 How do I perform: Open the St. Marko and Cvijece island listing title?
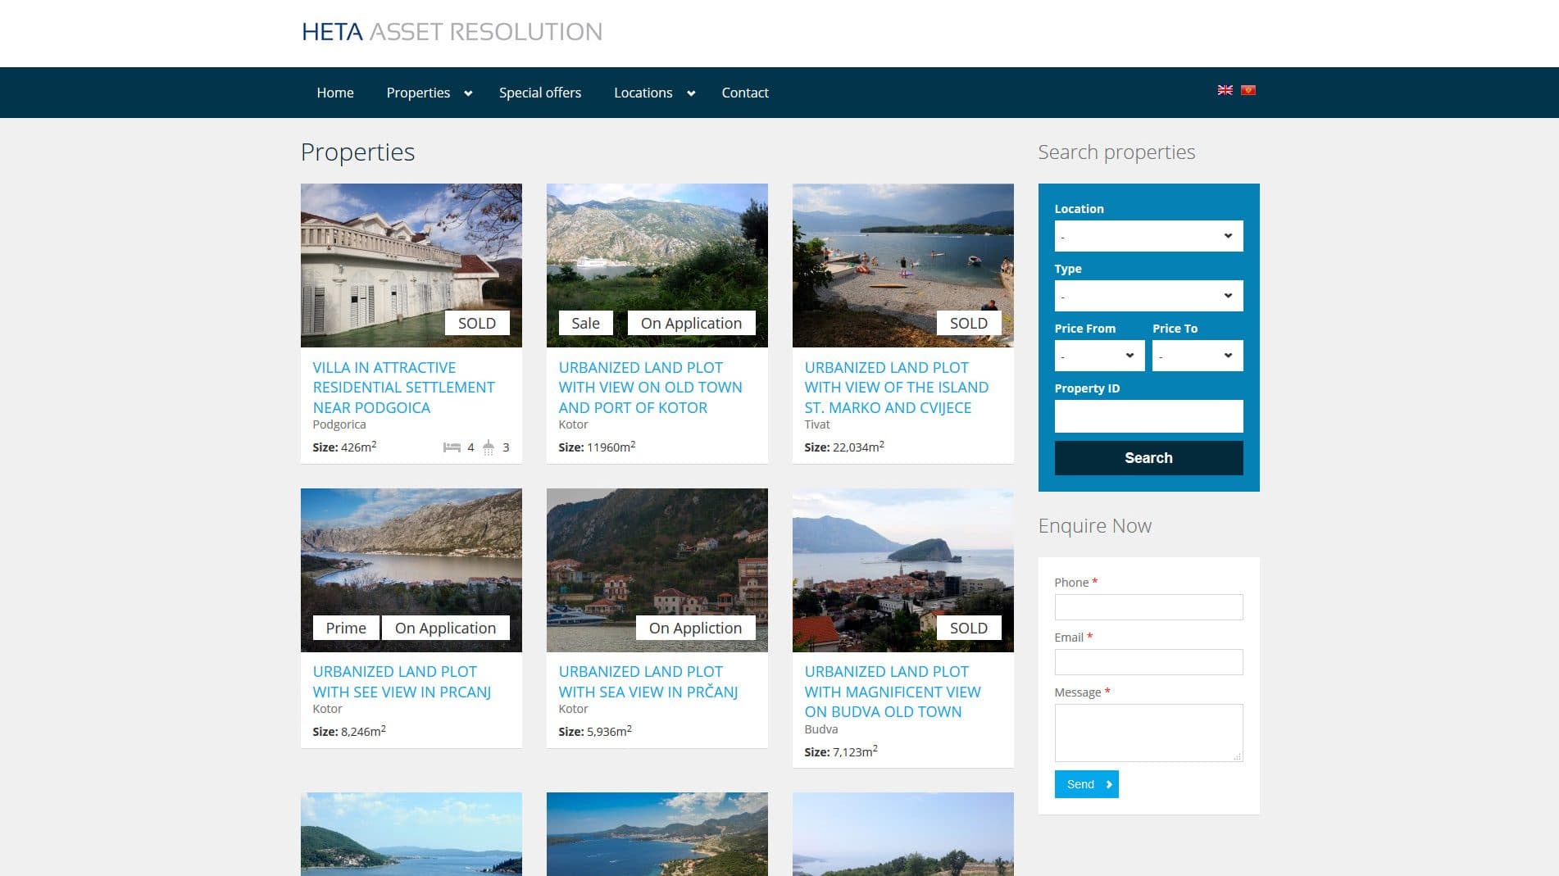coord(896,388)
